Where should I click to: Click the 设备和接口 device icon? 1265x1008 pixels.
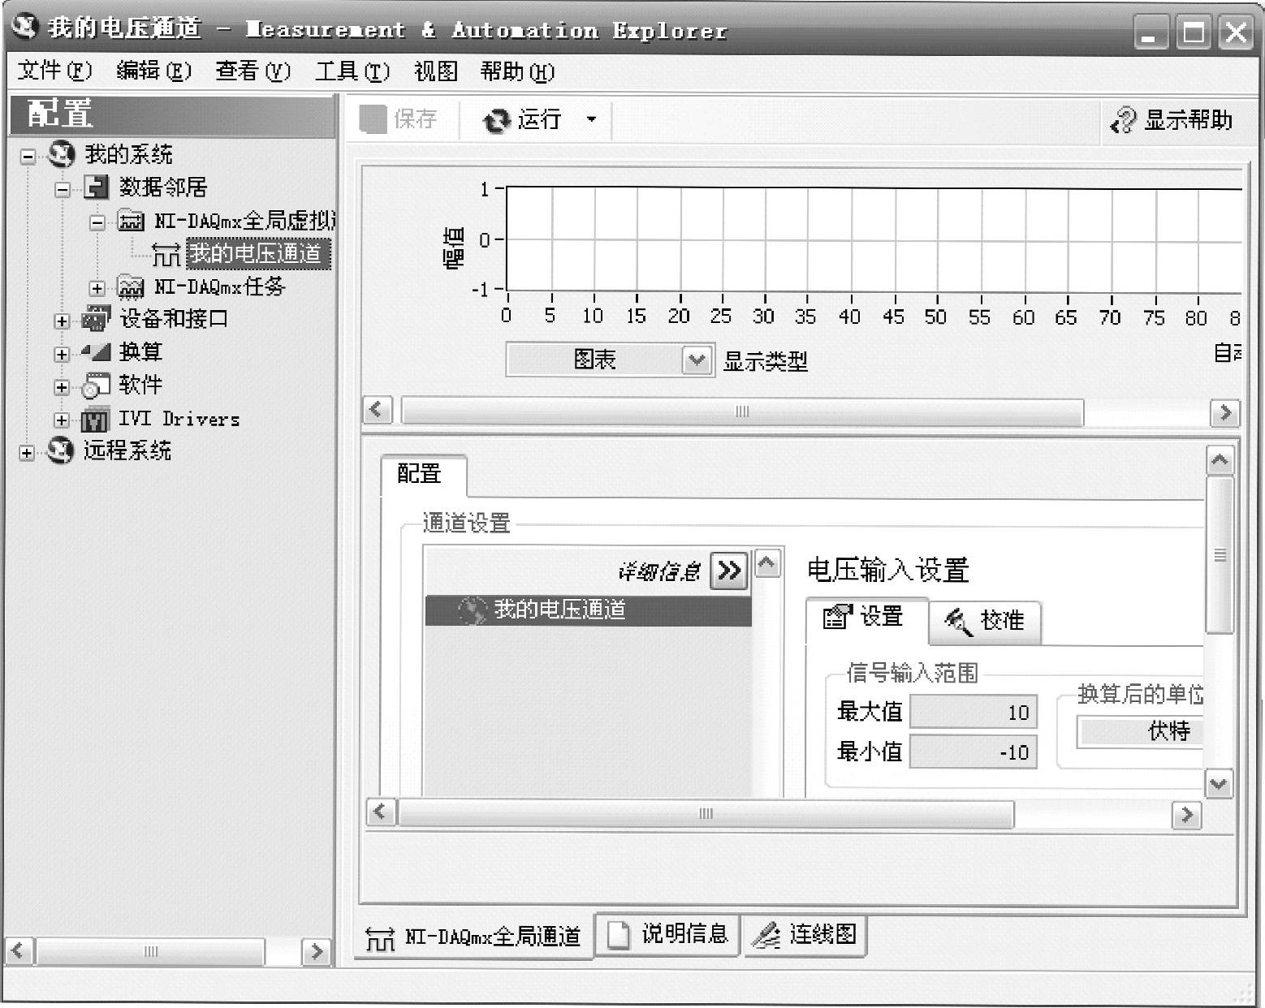(96, 319)
